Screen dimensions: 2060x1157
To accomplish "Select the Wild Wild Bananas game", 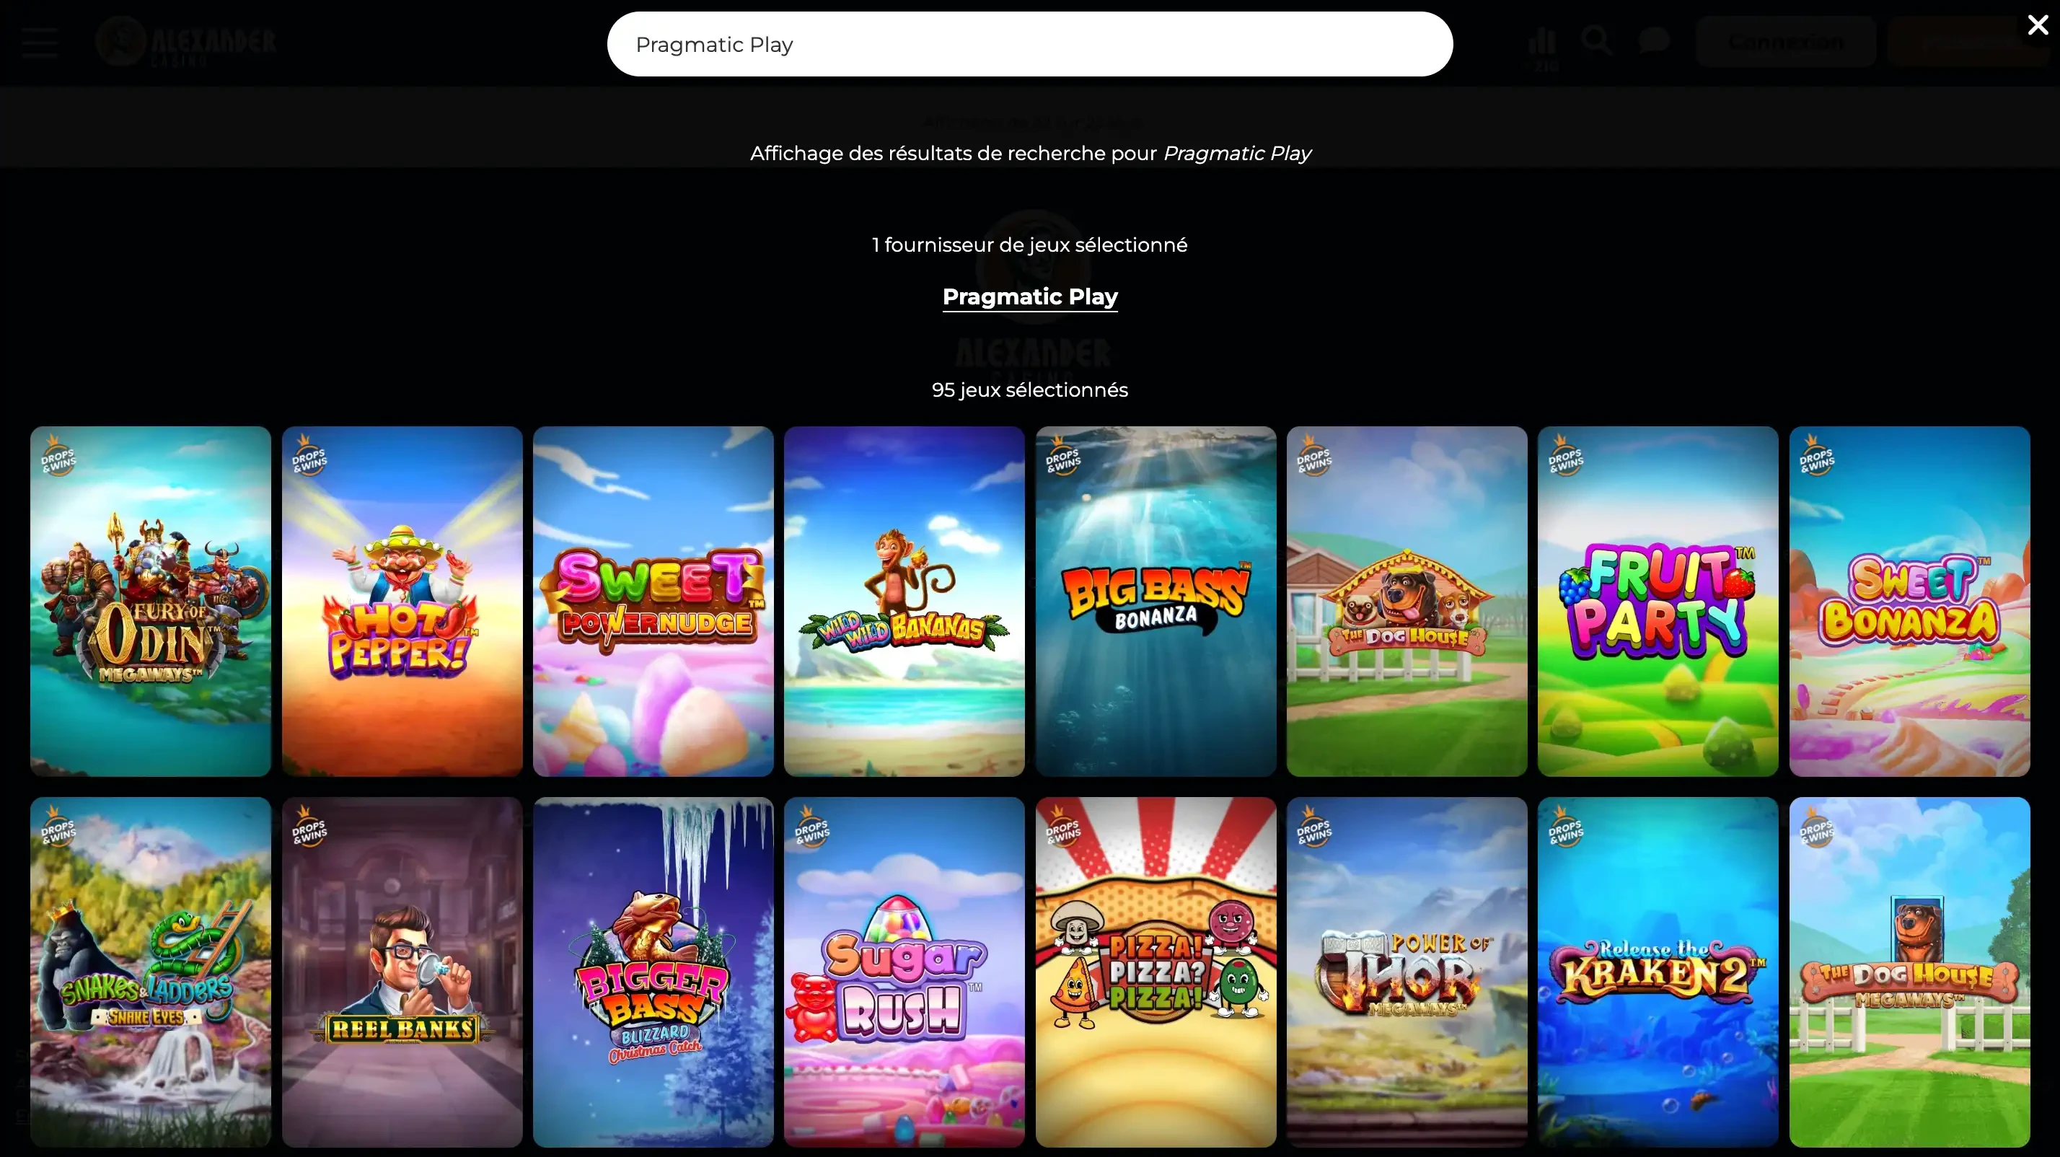I will point(904,602).
